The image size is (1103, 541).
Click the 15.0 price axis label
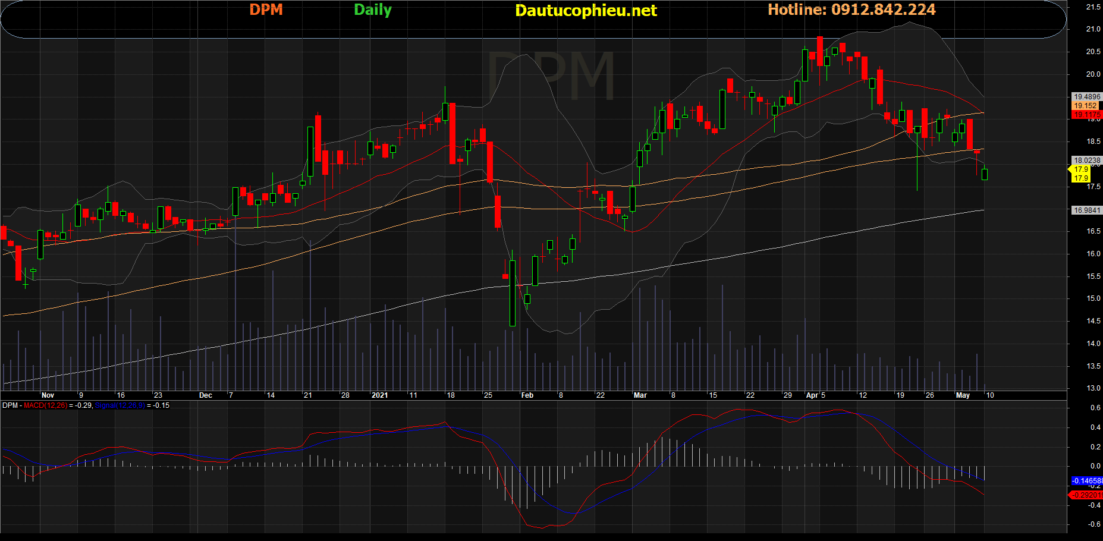coord(1093,298)
